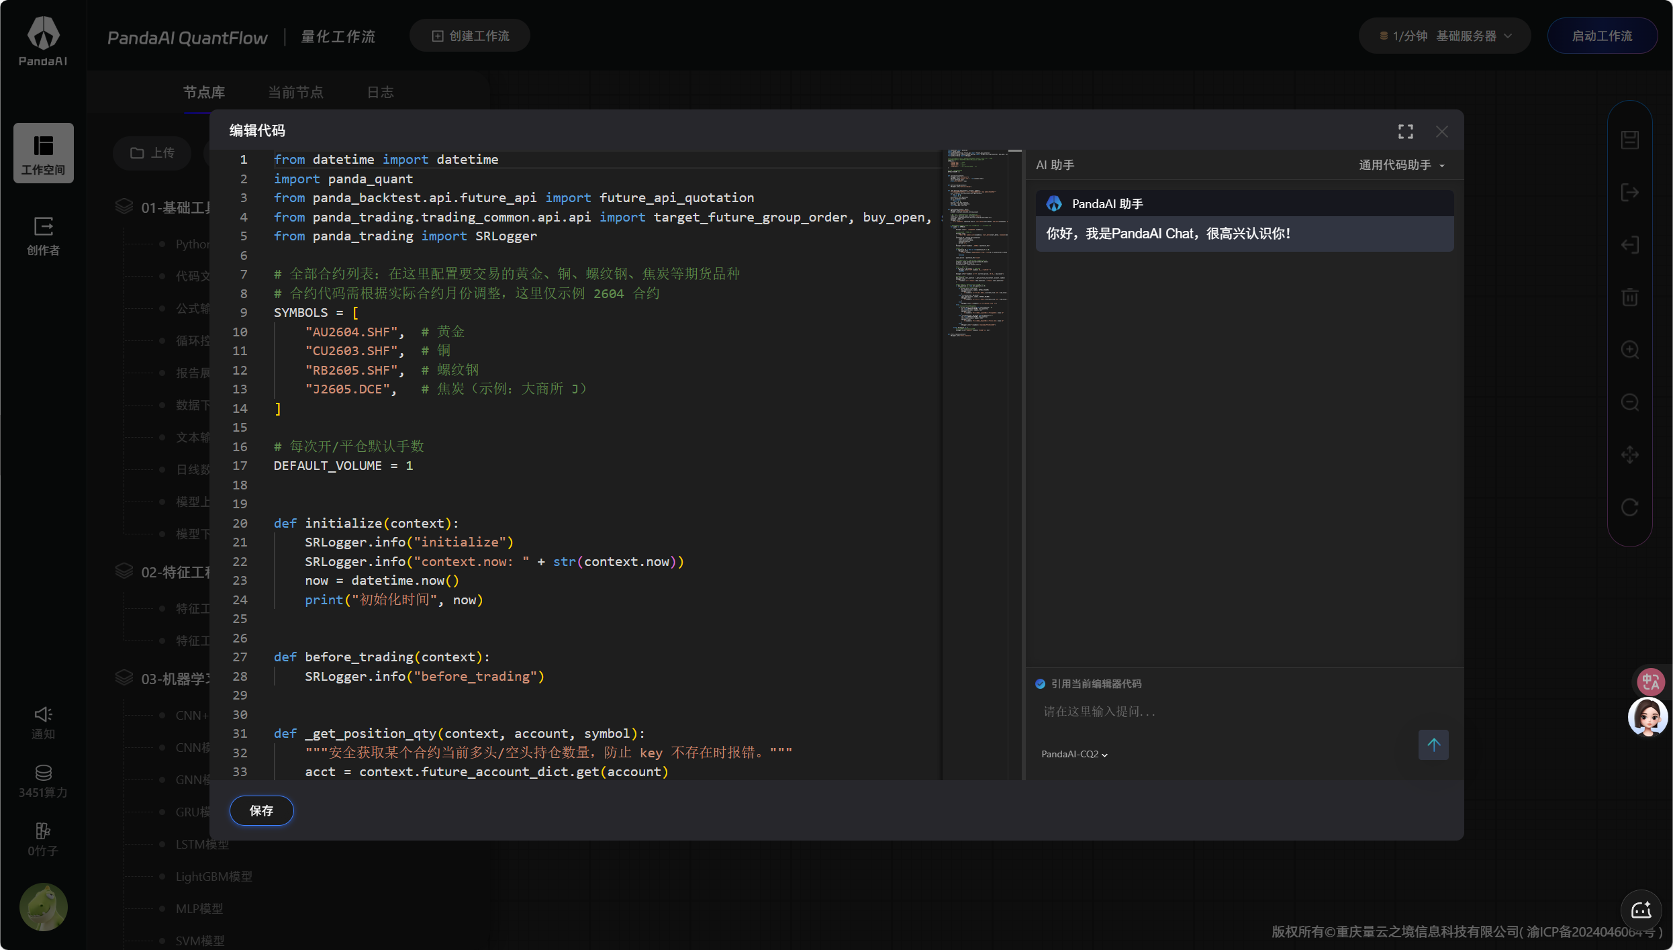View the 3451算力 compute balance
This screenshot has width=1673, height=950.
[x=44, y=781]
